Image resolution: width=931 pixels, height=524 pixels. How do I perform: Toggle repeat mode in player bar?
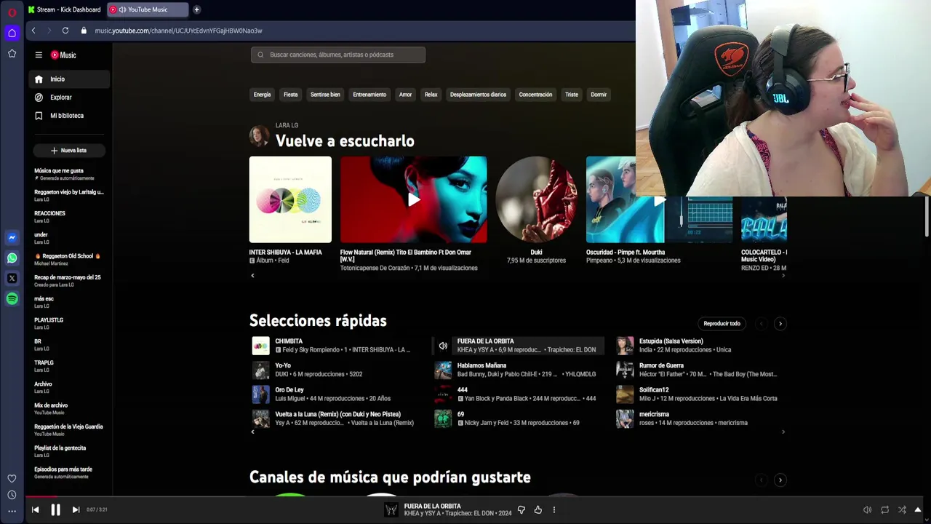[x=884, y=510]
